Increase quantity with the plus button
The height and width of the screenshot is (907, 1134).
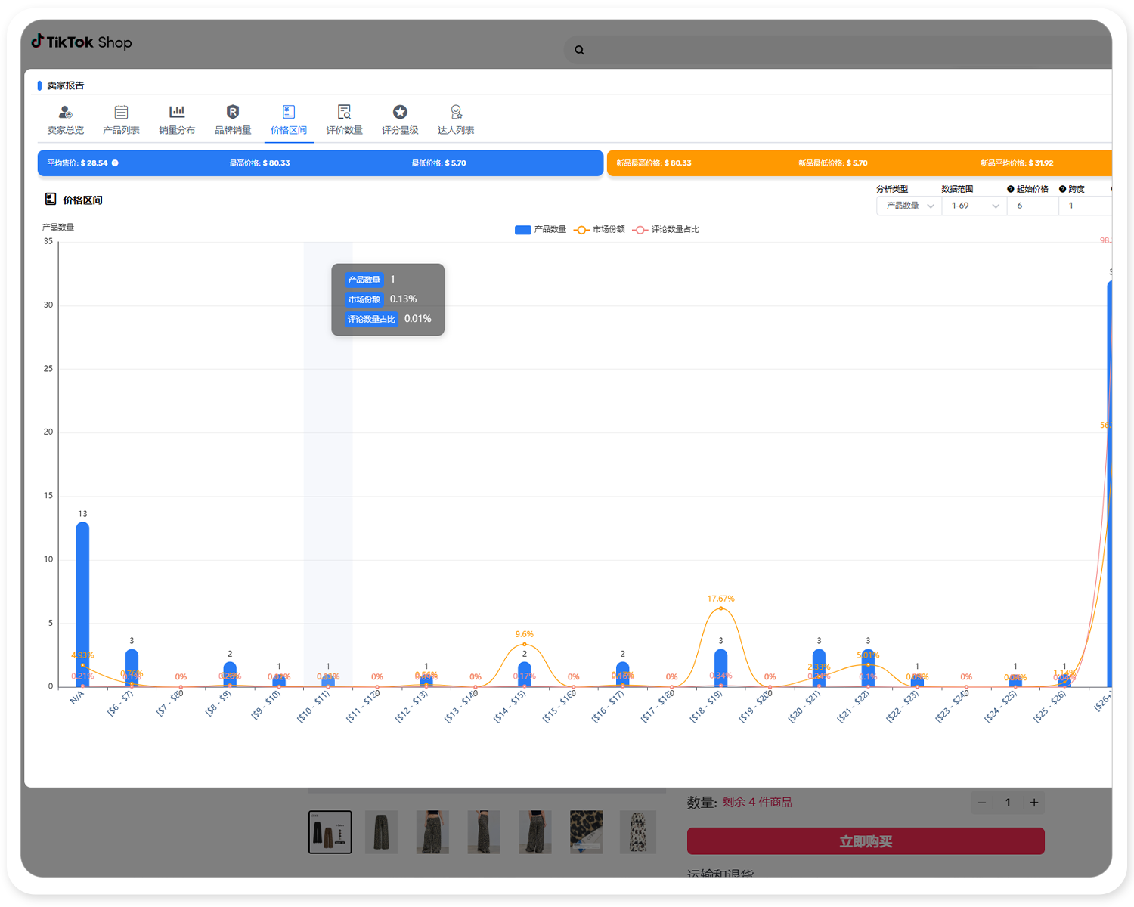[1034, 803]
